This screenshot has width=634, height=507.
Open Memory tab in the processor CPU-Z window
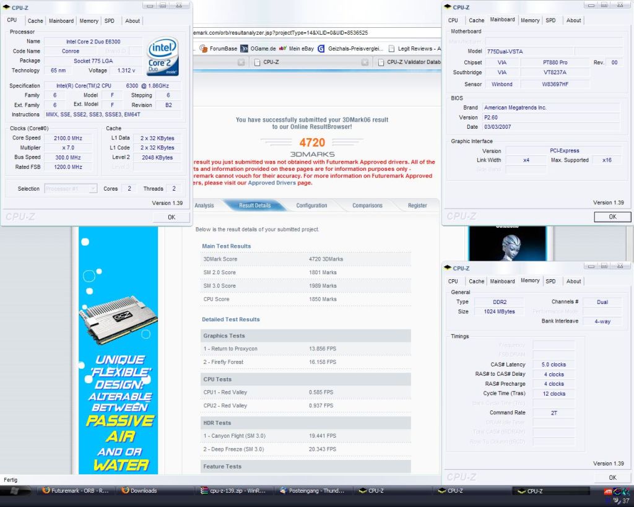pos(89,20)
